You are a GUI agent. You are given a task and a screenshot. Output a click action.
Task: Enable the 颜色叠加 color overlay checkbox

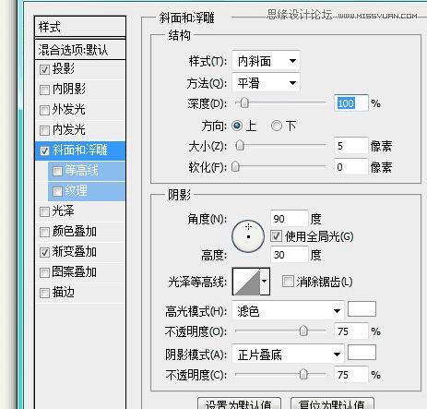tap(44, 232)
